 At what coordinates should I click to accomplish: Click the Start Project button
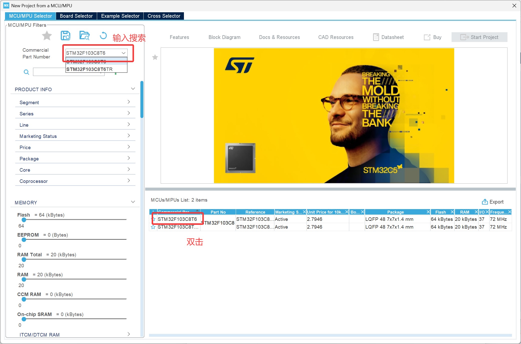tap(479, 37)
